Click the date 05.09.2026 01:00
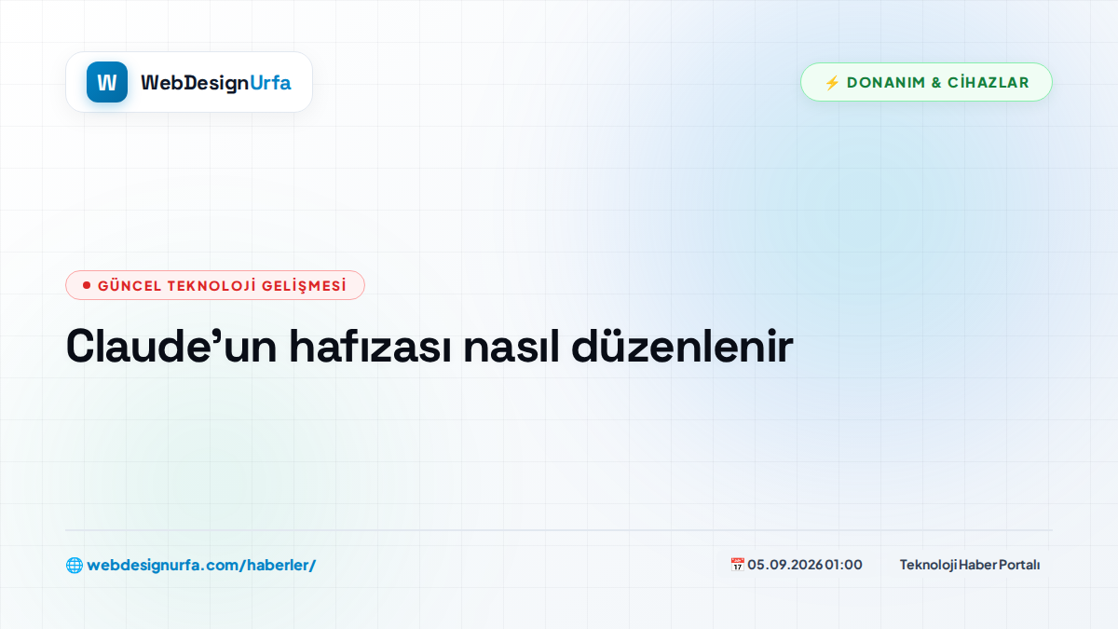The height and width of the screenshot is (629, 1118). (x=805, y=565)
